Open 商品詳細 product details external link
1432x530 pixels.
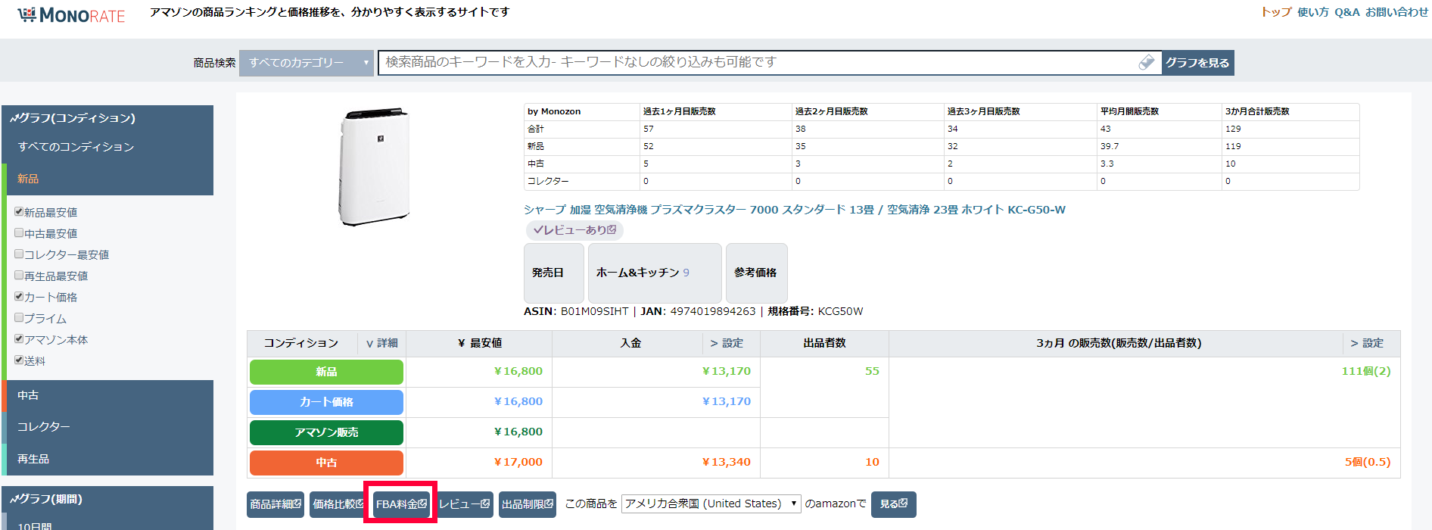pyautogui.click(x=276, y=504)
